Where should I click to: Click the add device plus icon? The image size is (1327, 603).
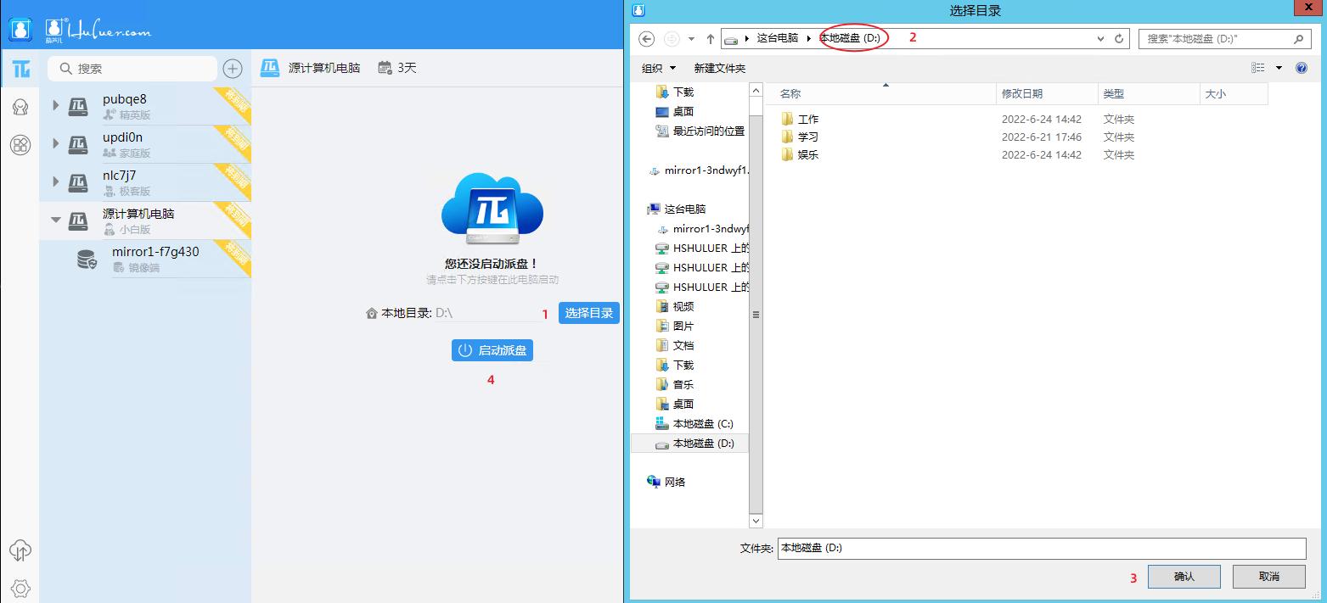(232, 69)
